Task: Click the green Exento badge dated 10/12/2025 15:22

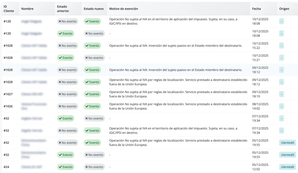Action: pyautogui.click(x=92, y=46)
